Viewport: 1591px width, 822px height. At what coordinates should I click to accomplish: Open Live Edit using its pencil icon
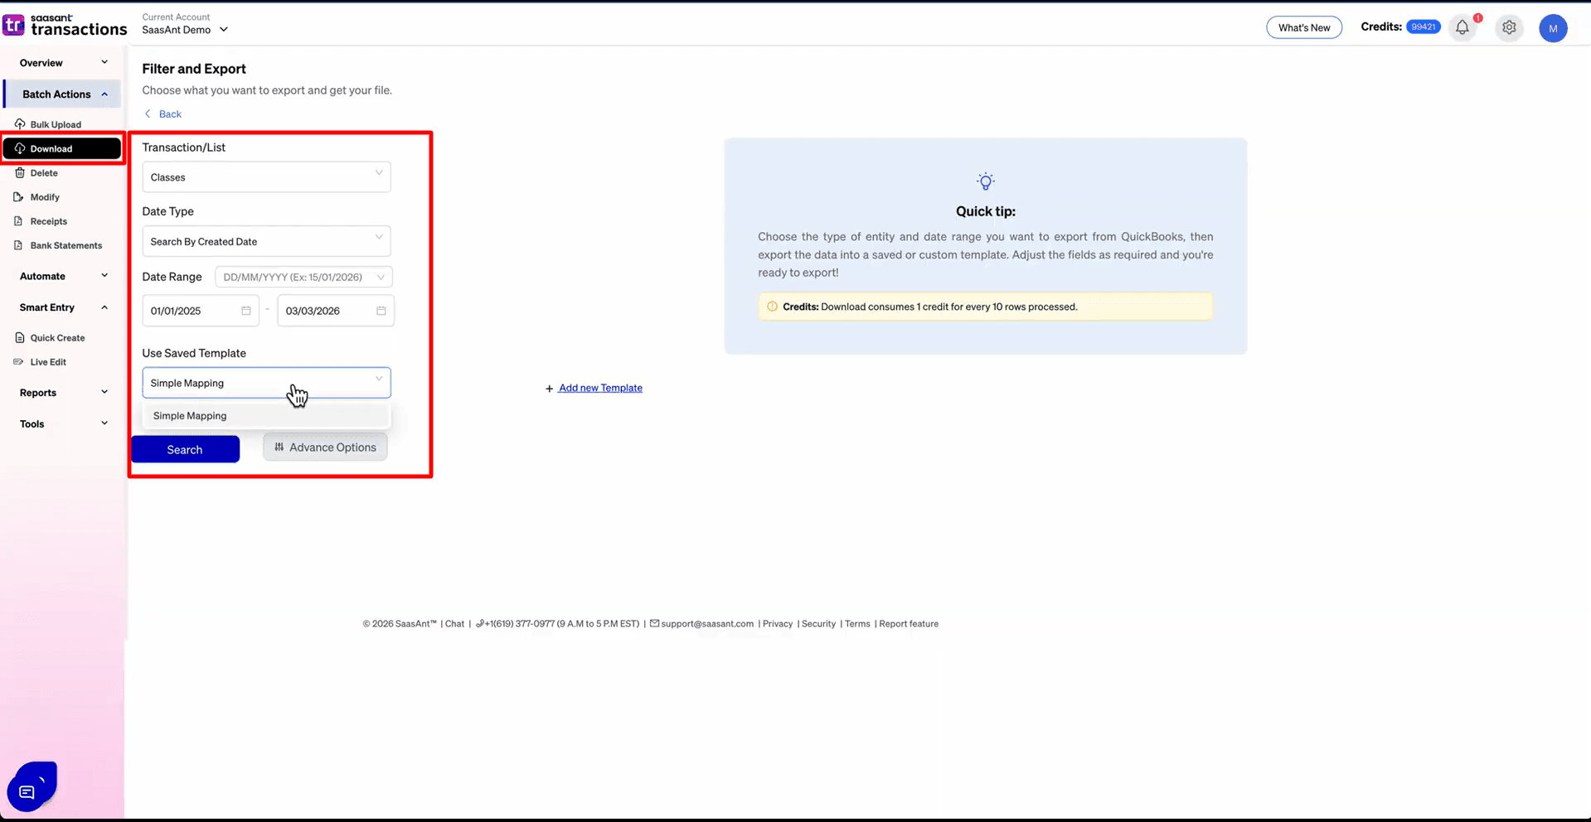pyautogui.click(x=17, y=361)
